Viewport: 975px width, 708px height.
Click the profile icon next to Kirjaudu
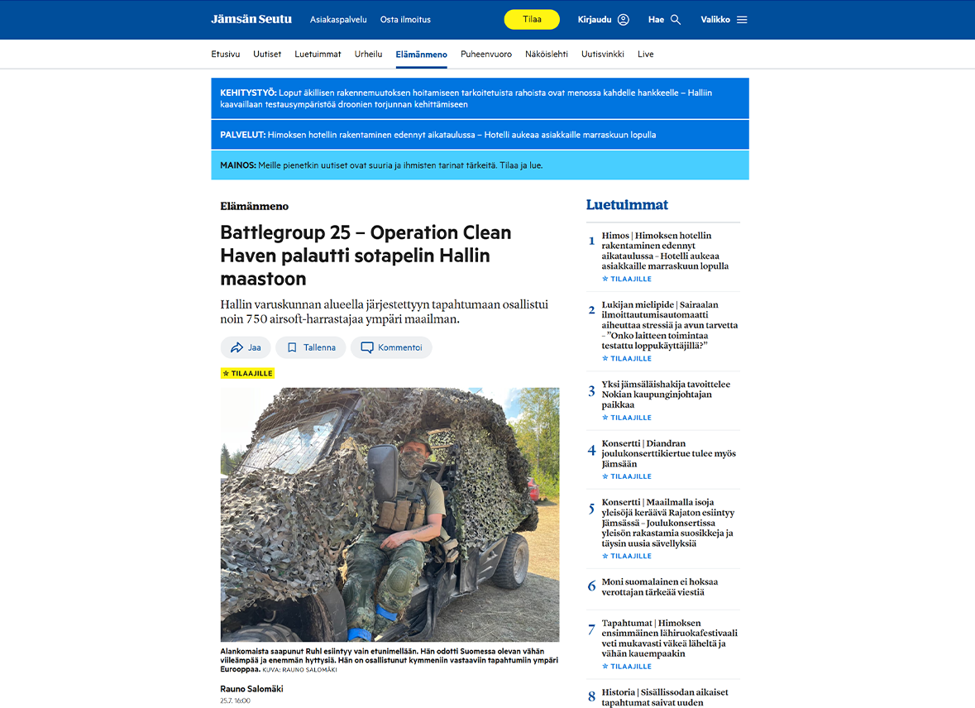pyautogui.click(x=625, y=18)
